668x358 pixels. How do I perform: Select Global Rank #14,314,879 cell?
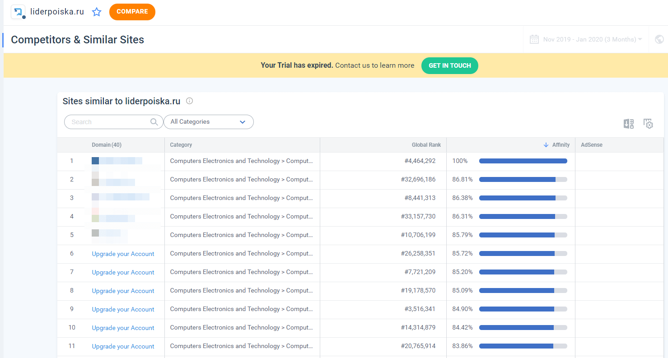(x=418, y=327)
